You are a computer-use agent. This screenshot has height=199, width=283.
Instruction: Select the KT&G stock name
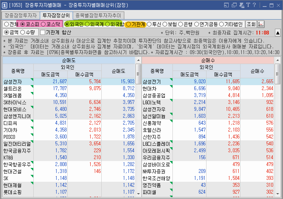click(8, 158)
